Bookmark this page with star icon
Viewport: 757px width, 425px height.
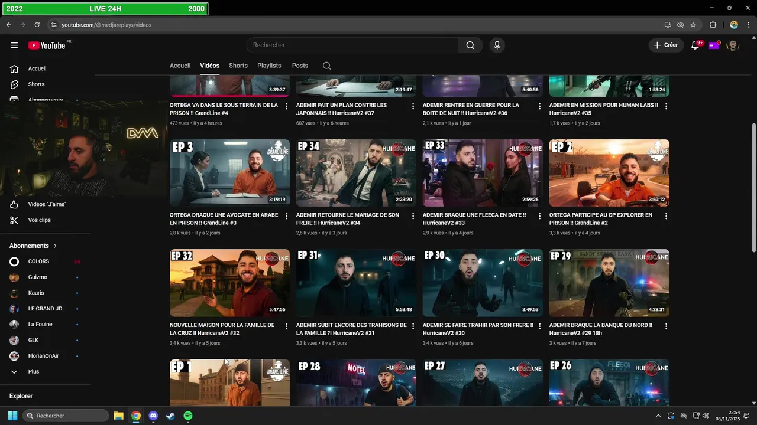693,25
